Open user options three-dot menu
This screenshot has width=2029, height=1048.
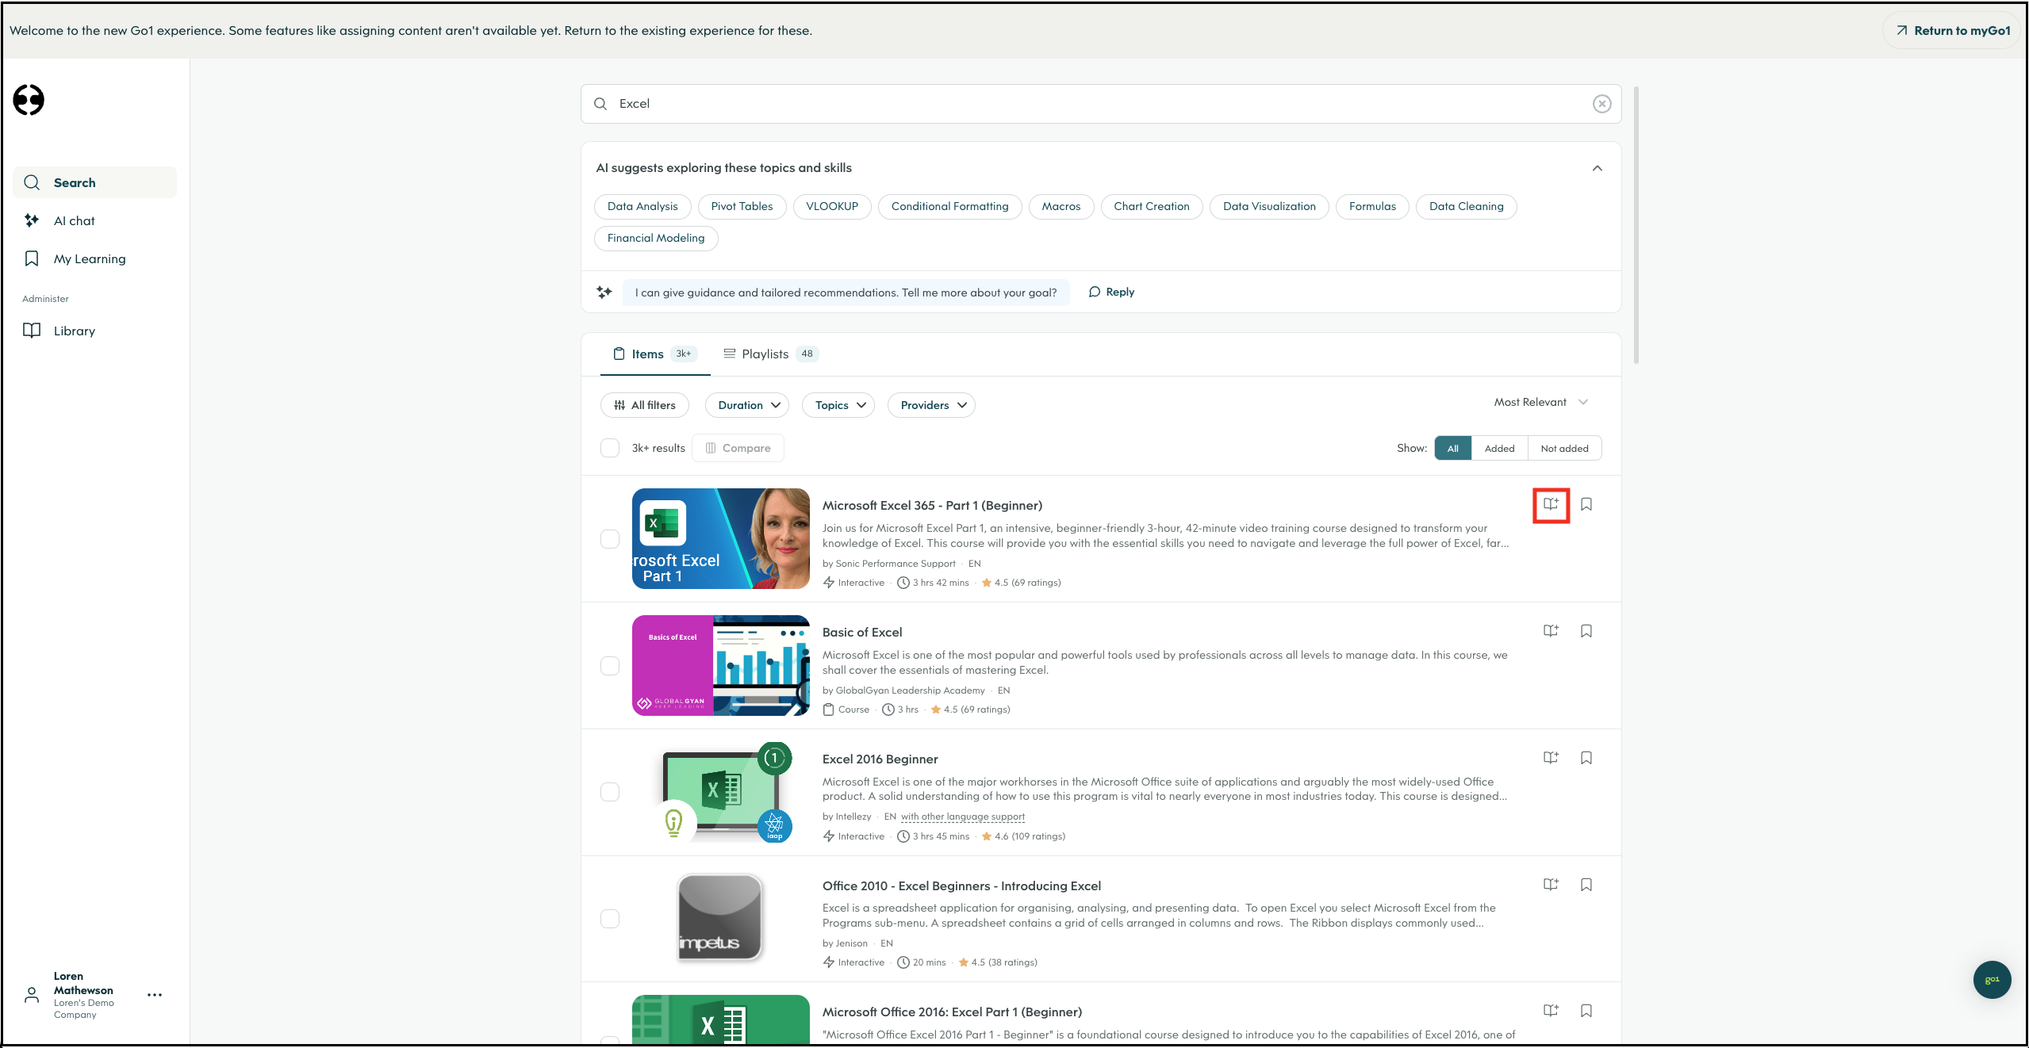pyautogui.click(x=155, y=995)
